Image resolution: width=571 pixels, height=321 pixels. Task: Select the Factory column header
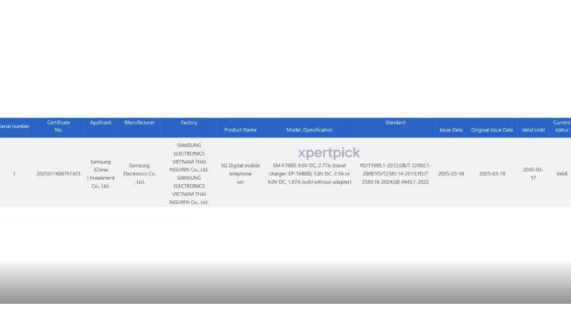point(189,123)
